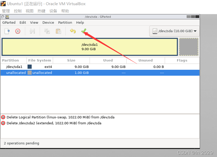Click the GParted application icon in title bar
217x157 pixels.
pos(7,17)
